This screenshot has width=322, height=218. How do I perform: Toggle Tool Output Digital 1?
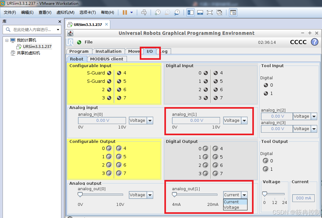266,169
